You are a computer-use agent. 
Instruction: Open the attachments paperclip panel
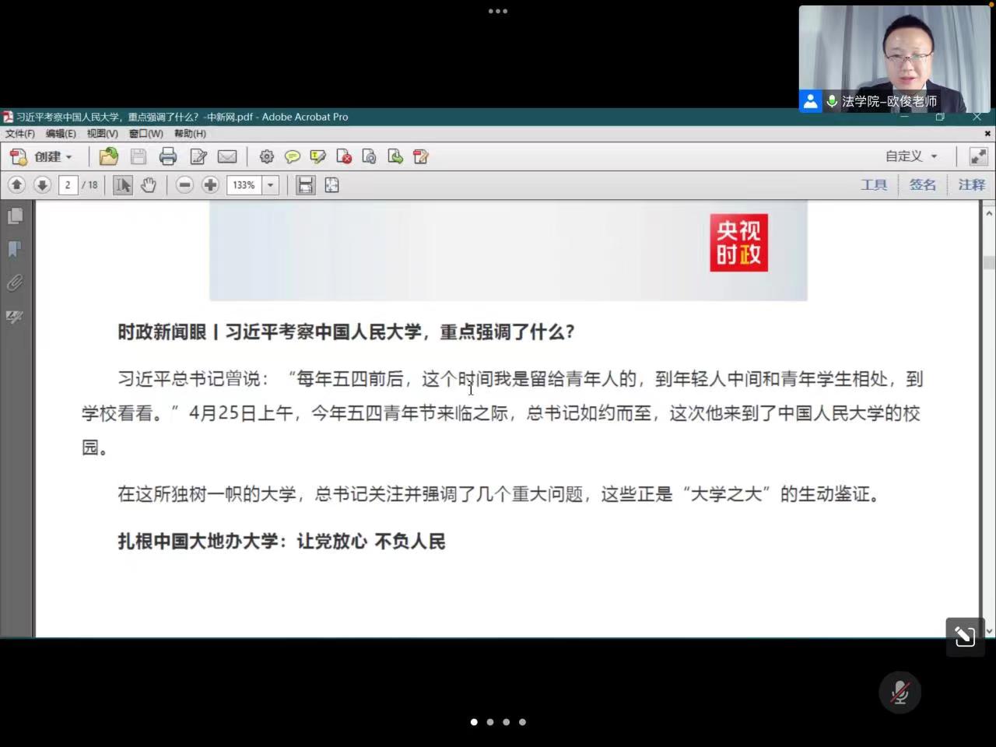(x=15, y=282)
